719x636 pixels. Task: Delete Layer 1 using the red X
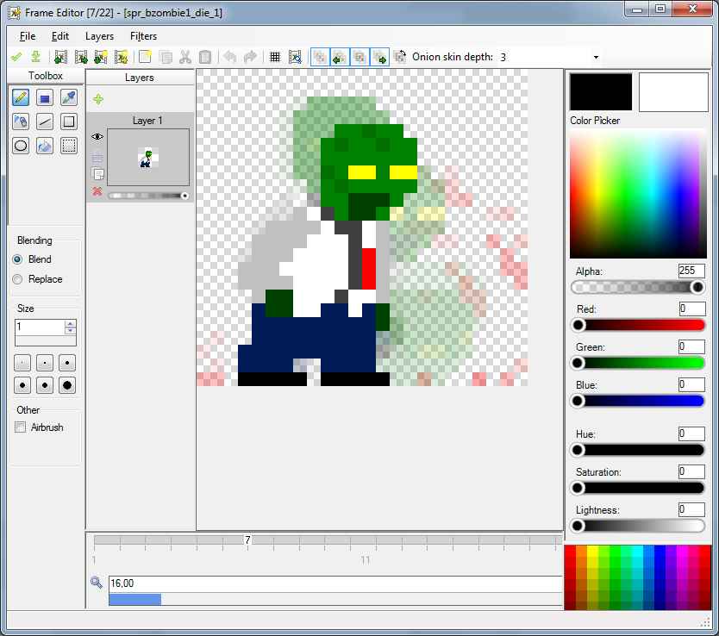point(97,191)
